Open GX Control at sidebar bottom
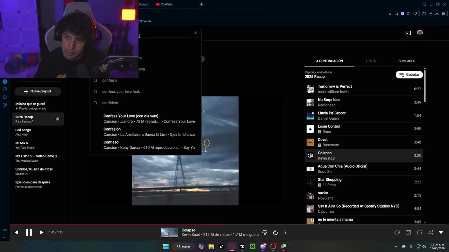Image resolution: width=449 pixels, height=252 pixels. [x=5, y=230]
